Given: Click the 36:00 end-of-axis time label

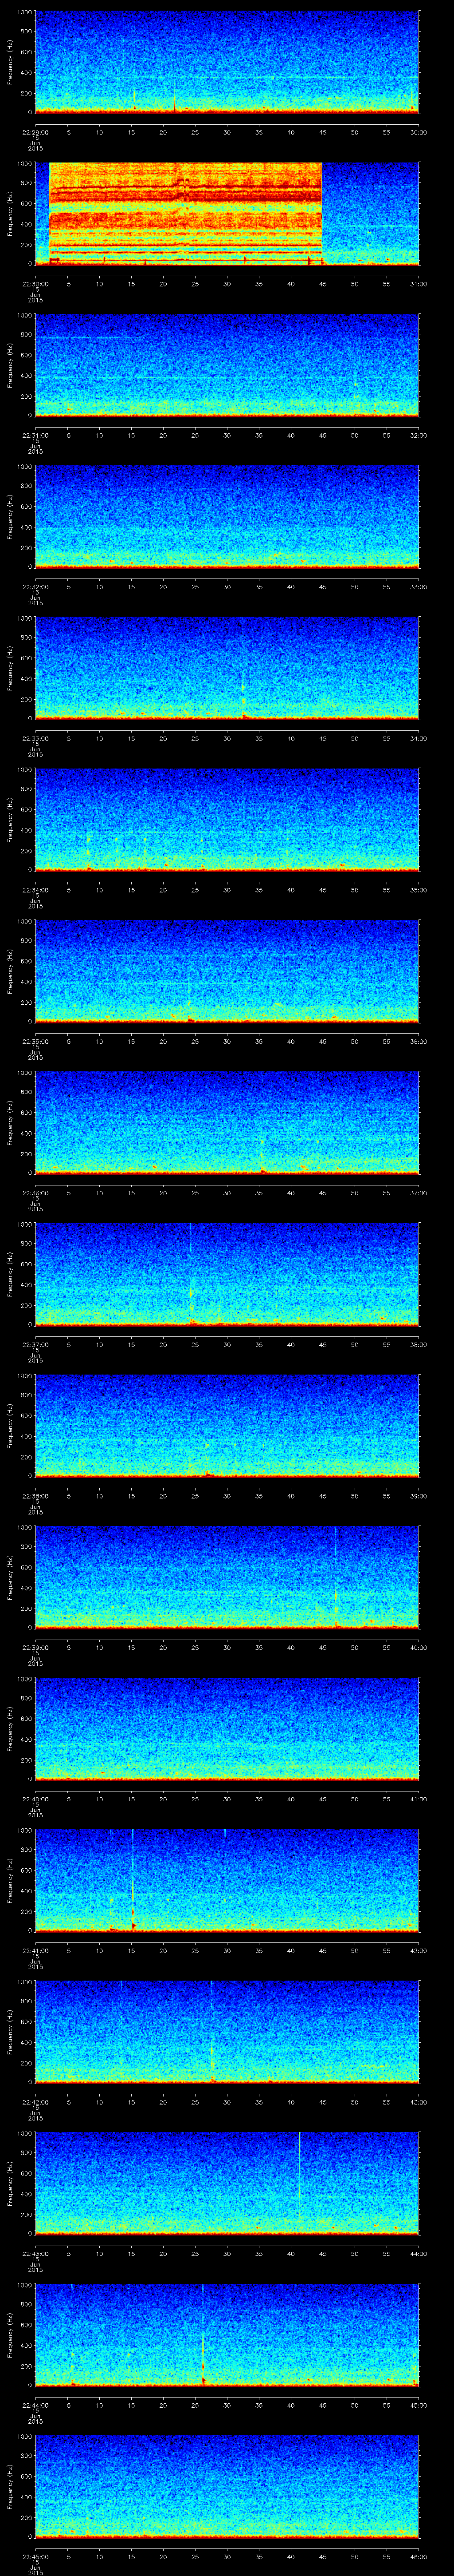Looking at the screenshot, I should click(x=418, y=1041).
